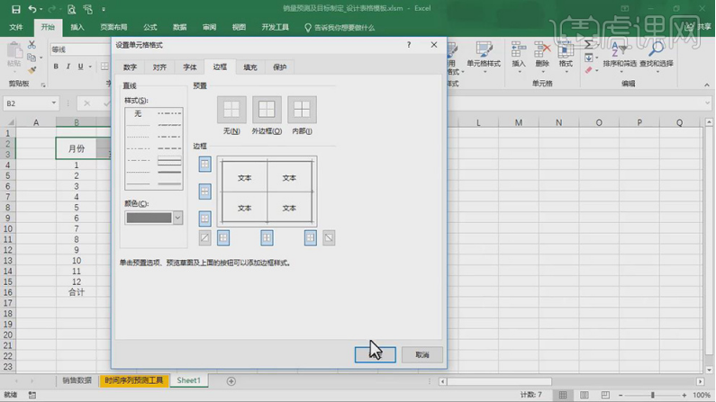Viewport: 716px width, 402px height.
Task: Toggle the top border button
Action: [205, 164]
